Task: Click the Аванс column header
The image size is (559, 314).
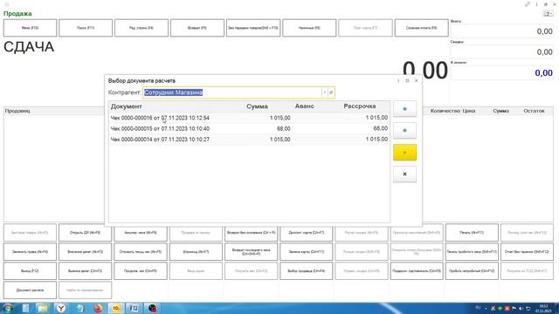Action: (305, 106)
